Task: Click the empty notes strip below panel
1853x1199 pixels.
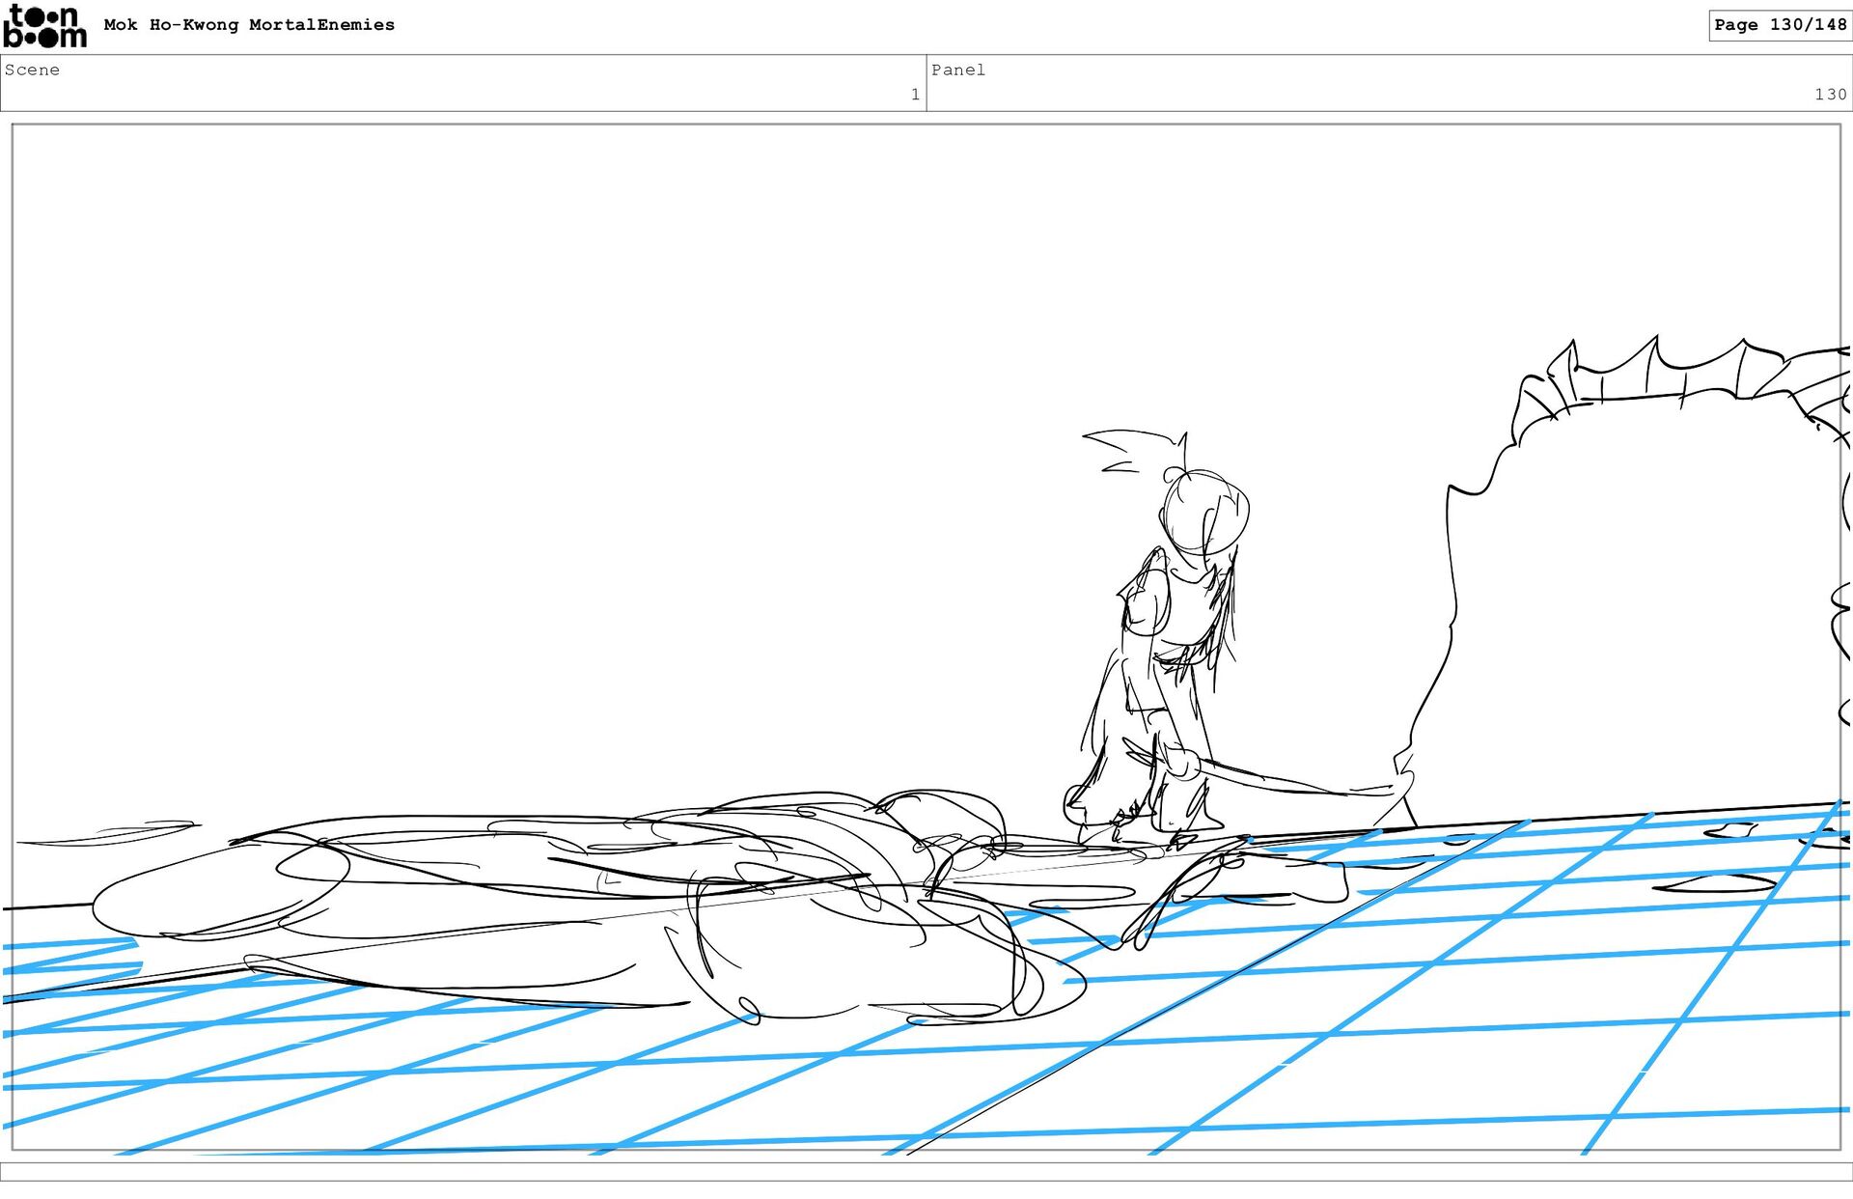Action: [x=926, y=1171]
